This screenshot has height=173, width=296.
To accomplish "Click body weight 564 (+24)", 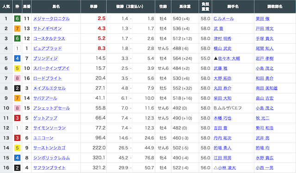I will [182, 58].
